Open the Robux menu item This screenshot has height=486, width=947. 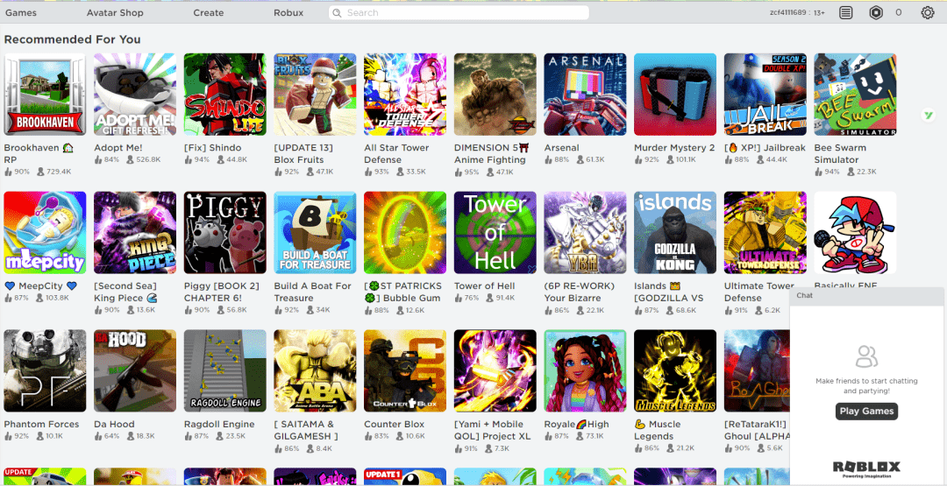[288, 12]
